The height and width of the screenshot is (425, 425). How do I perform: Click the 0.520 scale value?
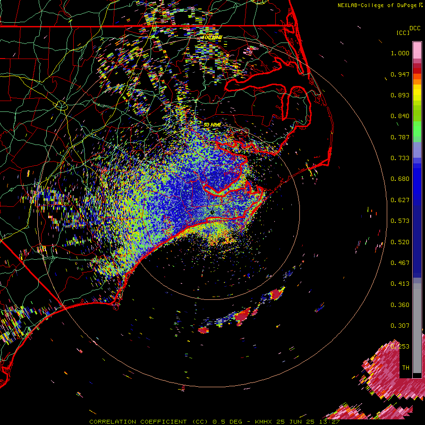tap(400, 242)
